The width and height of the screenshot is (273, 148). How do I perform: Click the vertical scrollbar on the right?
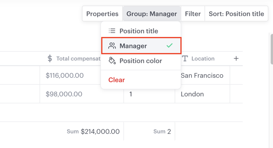click(271, 49)
